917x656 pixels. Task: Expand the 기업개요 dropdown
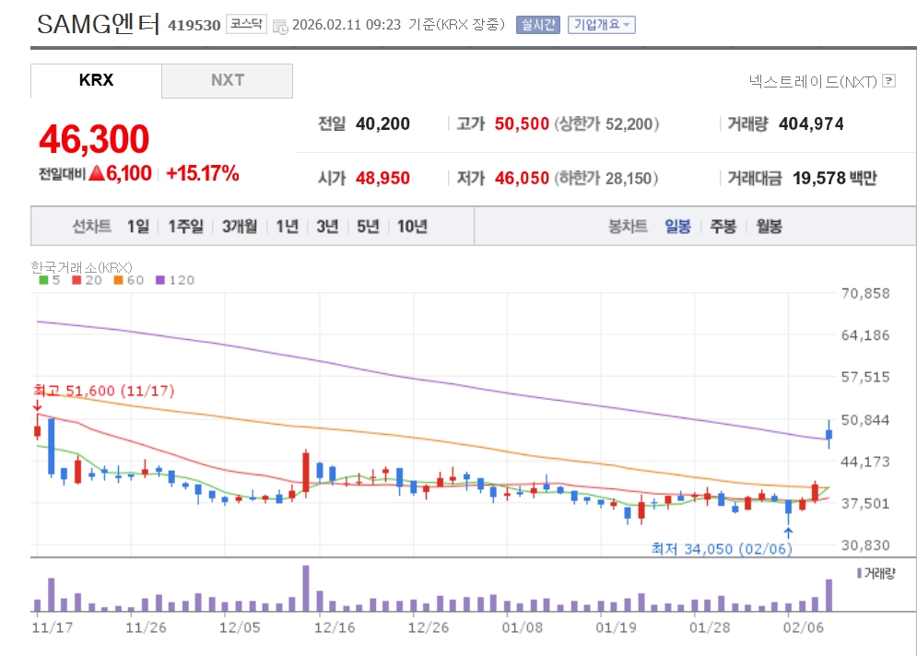coord(601,25)
